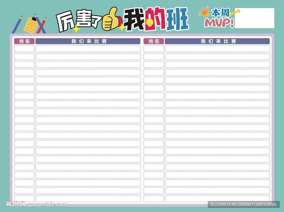The image size is (284, 212).
Task: Select the left 姓名 column header
Action: (24, 41)
